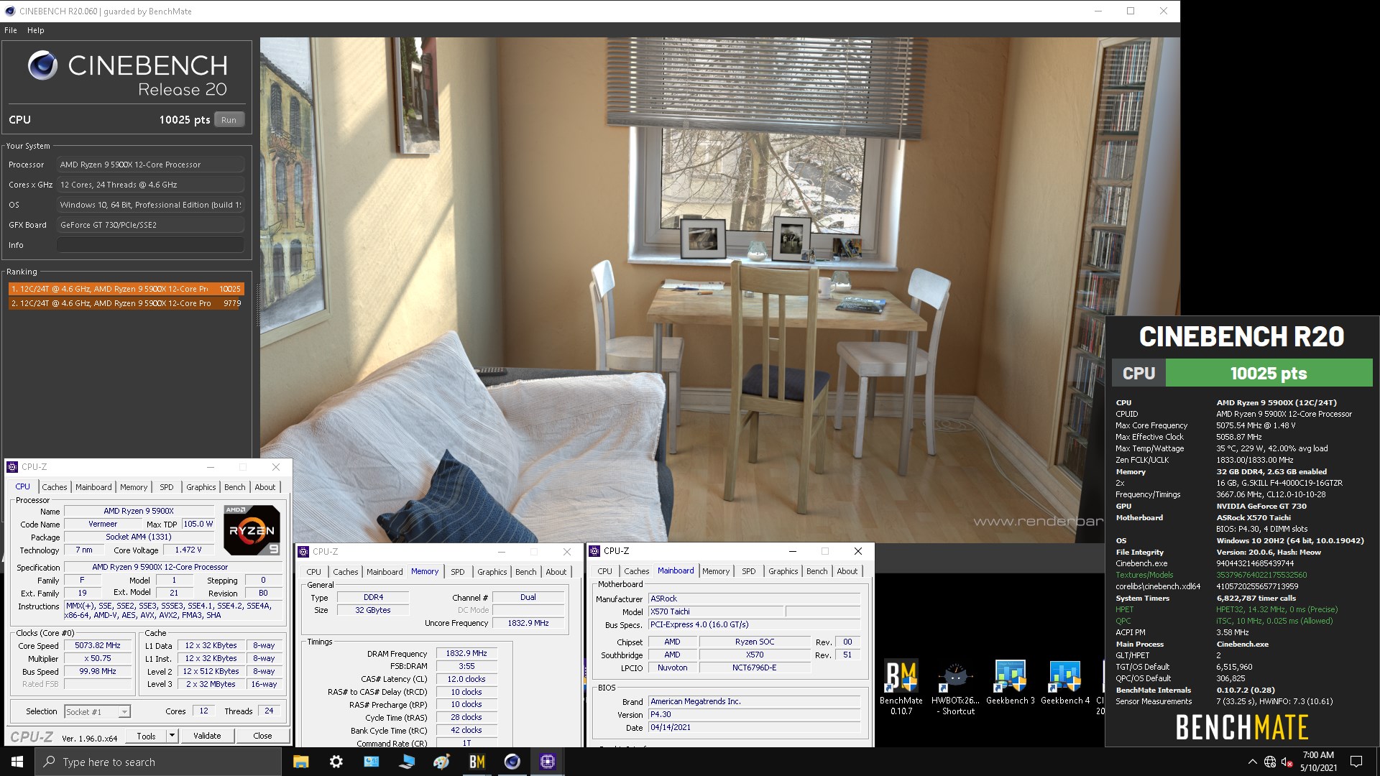
Task: Open the CPU tab in the CPU-Z Memory window
Action: coord(314,572)
